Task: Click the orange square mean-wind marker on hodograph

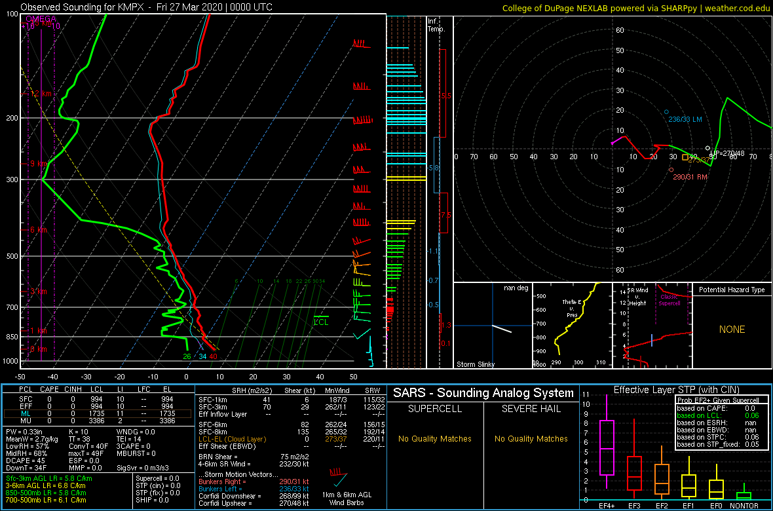Action: [x=685, y=157]
